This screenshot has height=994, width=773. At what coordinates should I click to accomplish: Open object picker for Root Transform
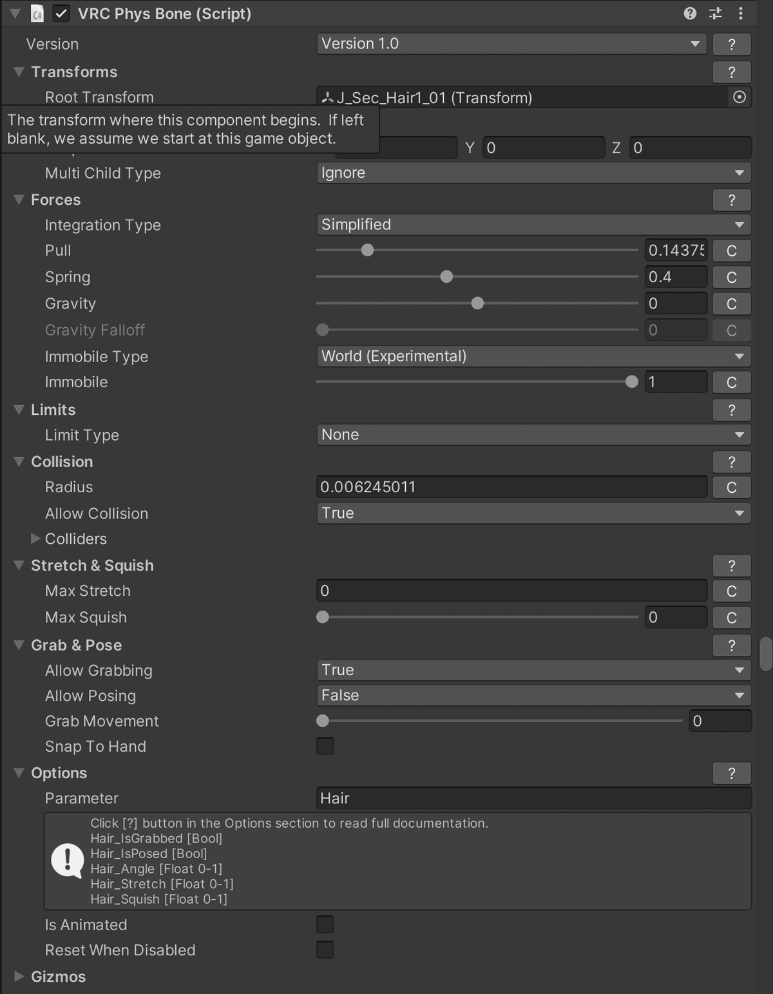tap(740, 97)
